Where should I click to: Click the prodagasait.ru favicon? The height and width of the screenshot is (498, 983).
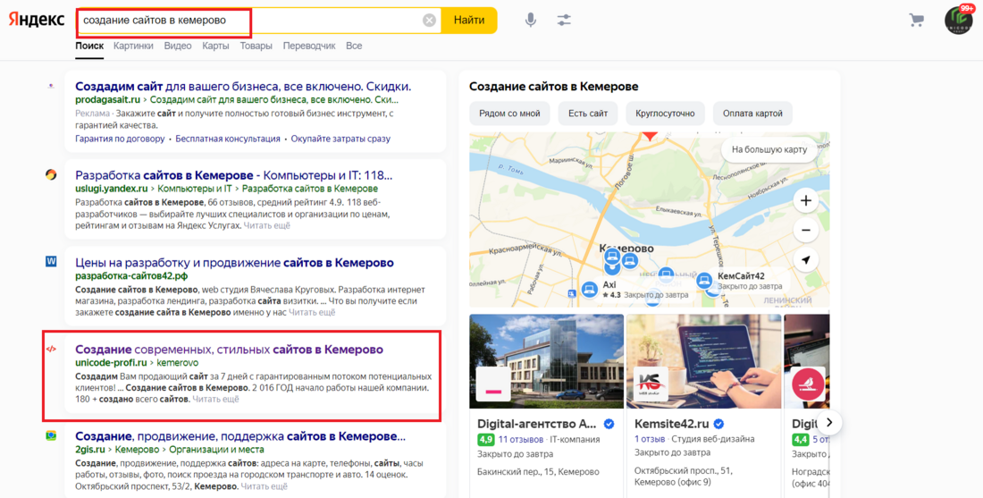pyautogui.click(x=51, y=87)
